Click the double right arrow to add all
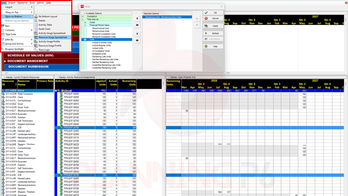The image size is (348, 196). 137,25
